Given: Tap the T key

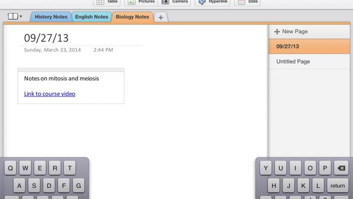Looking at the screenshot, I should click(x=70, y=168).
